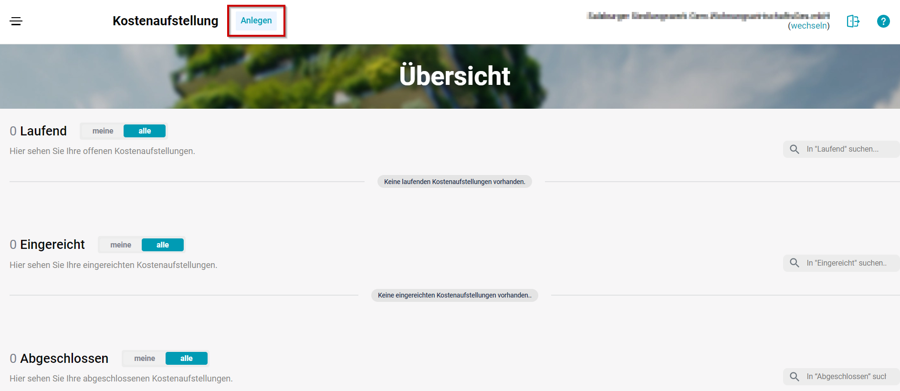
Task: Switch Eingereicht filter to alle
Action: coord(163,245)
